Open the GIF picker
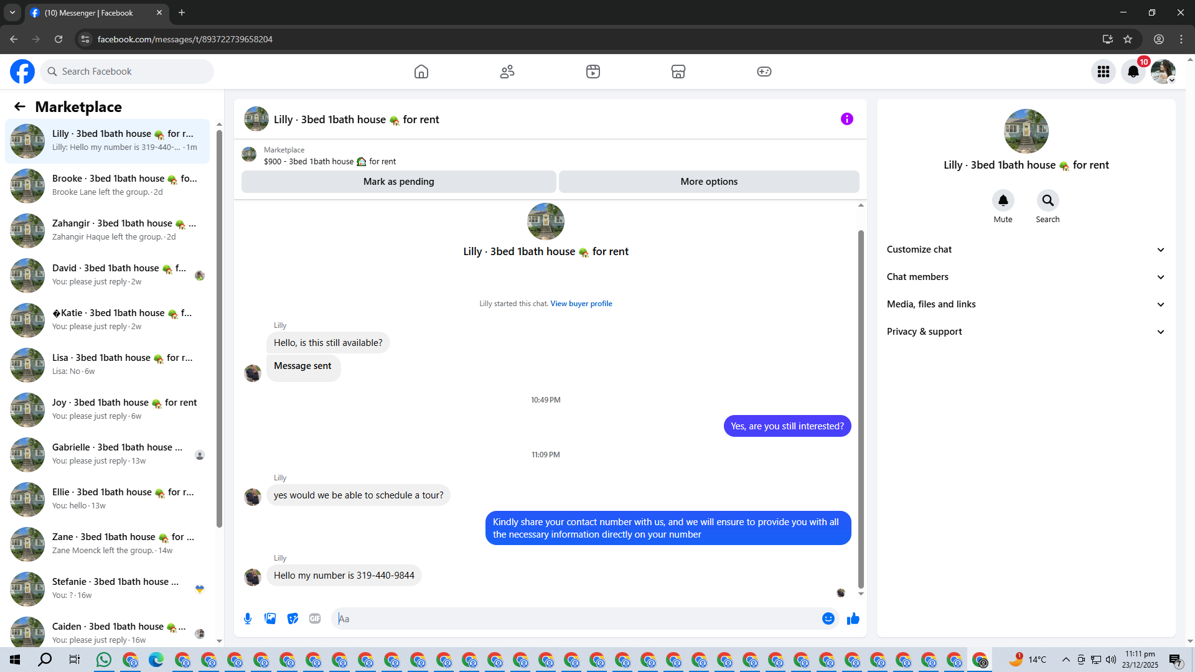The height and width of the screenshot is (672, 1195). point(315,618)
